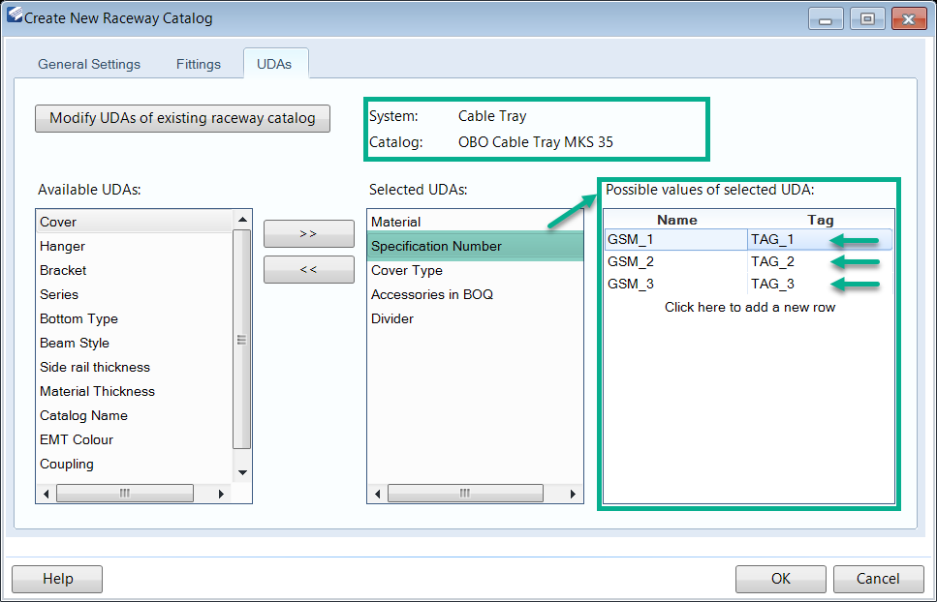Screen dimensions: 937x602
Task: Minimize the Create New Raceway Catalog window
Action: coord(826,19)
